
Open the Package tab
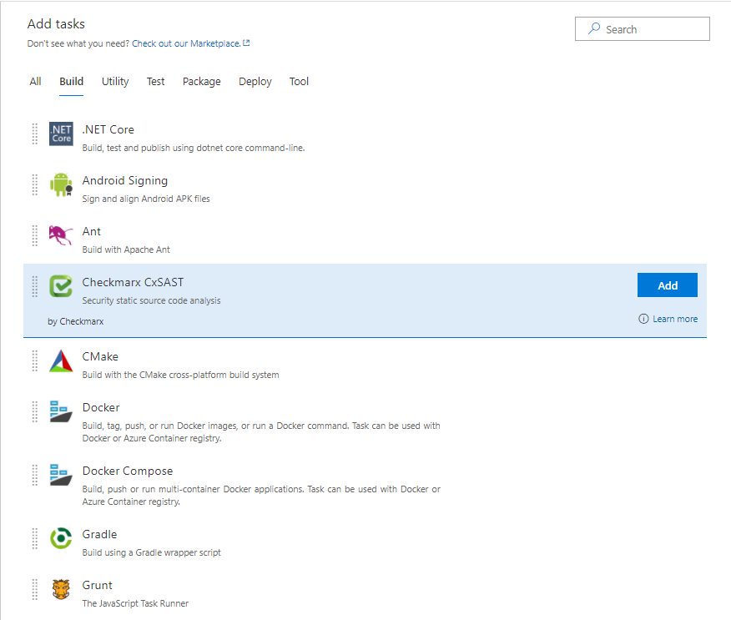point(201,82)
